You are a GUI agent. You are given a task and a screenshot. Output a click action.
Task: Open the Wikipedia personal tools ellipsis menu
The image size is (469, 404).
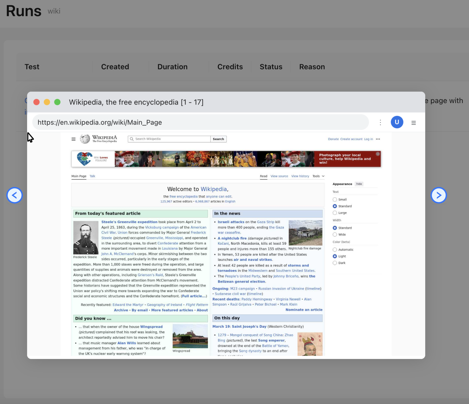click(378, 139)
